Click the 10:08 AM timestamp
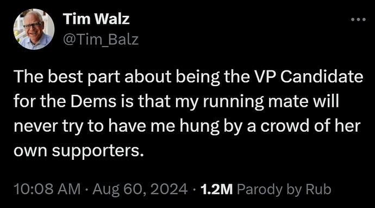375x208 pixels. click(x=47, y=189)
